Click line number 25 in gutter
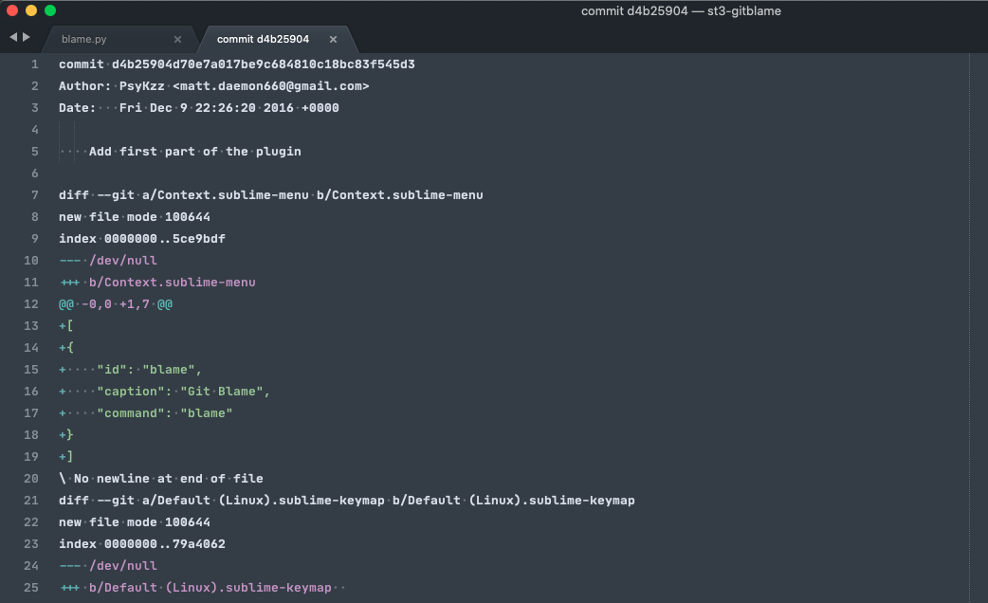988x603 pixels. (31, 588)
